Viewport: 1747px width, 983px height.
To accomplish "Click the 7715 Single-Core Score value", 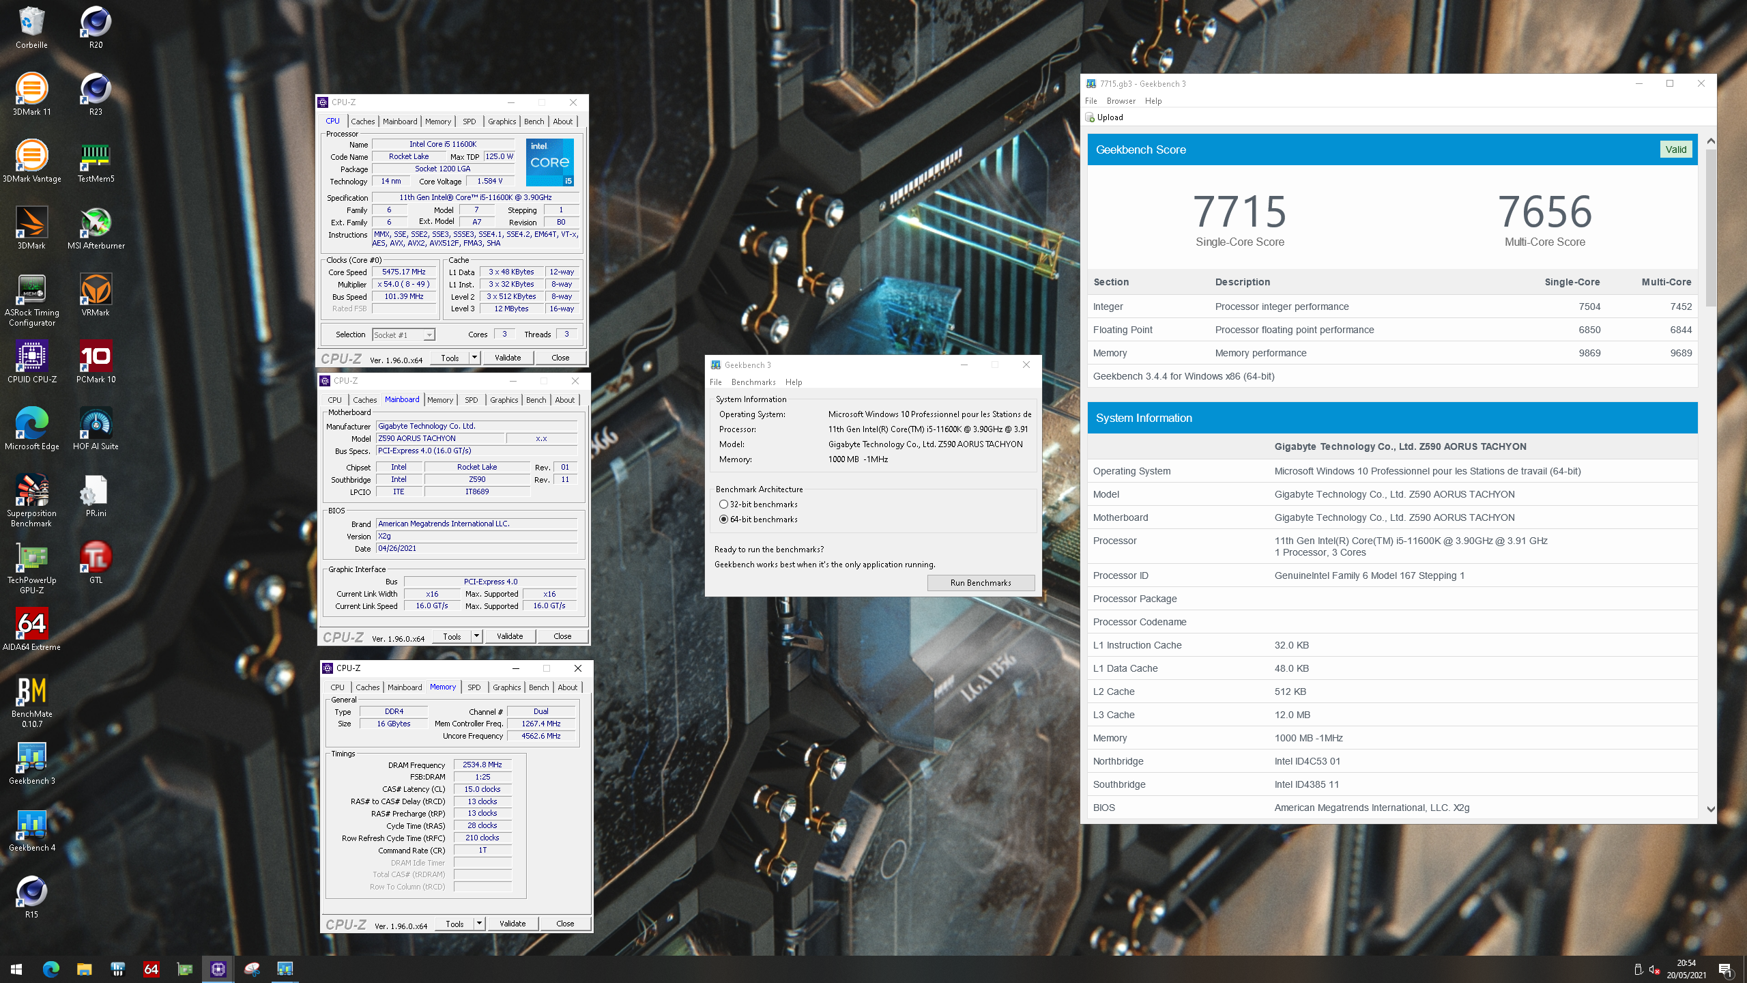I will 1239,211.
